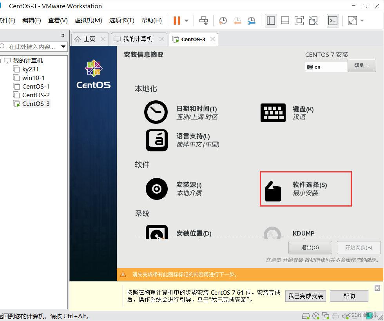Click the 退出(Q) button
Screen dimensions: 384x321
tap(310, 247)
